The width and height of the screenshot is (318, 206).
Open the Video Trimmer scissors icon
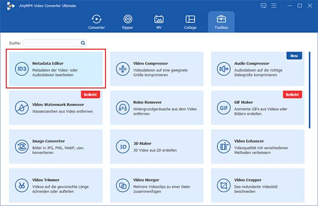pyautogui.click(x=22, y=185)
